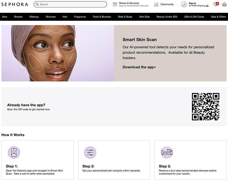228x181 pixels.
Task: Click the Already have the app? heading
Action: point(26,105)
